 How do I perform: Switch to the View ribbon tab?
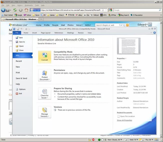tap(90, 33)
